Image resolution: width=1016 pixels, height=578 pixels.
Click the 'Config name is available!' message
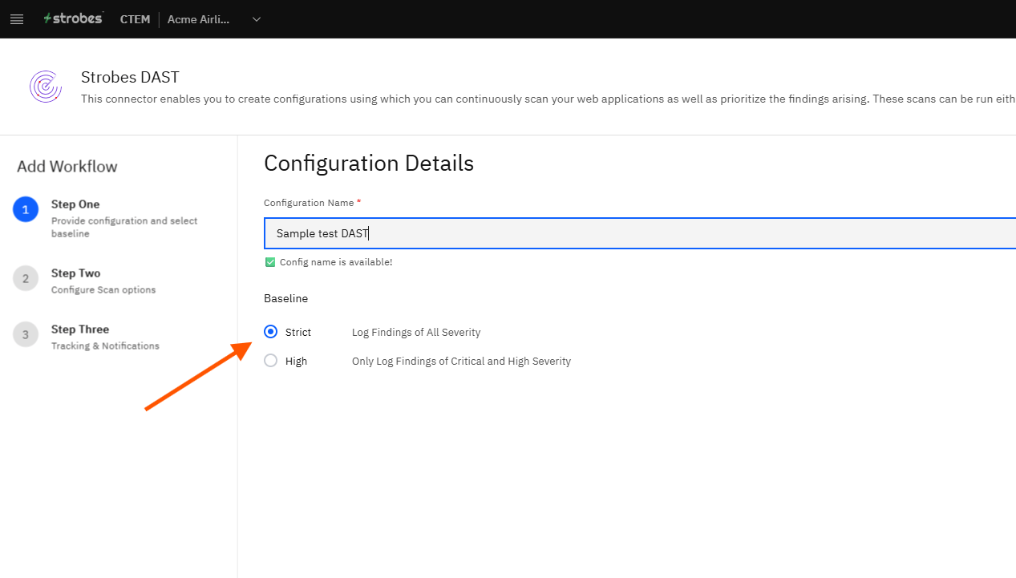click(336, 262)
